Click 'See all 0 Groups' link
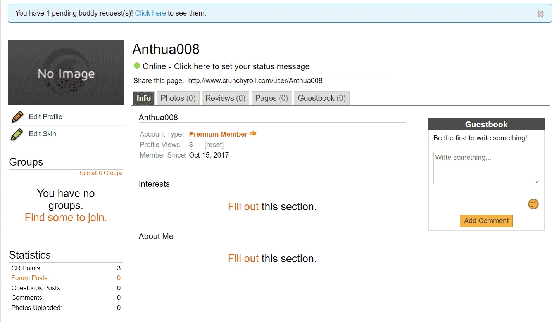The width and height of the screenshot is (559, 322). pos(101,173)
